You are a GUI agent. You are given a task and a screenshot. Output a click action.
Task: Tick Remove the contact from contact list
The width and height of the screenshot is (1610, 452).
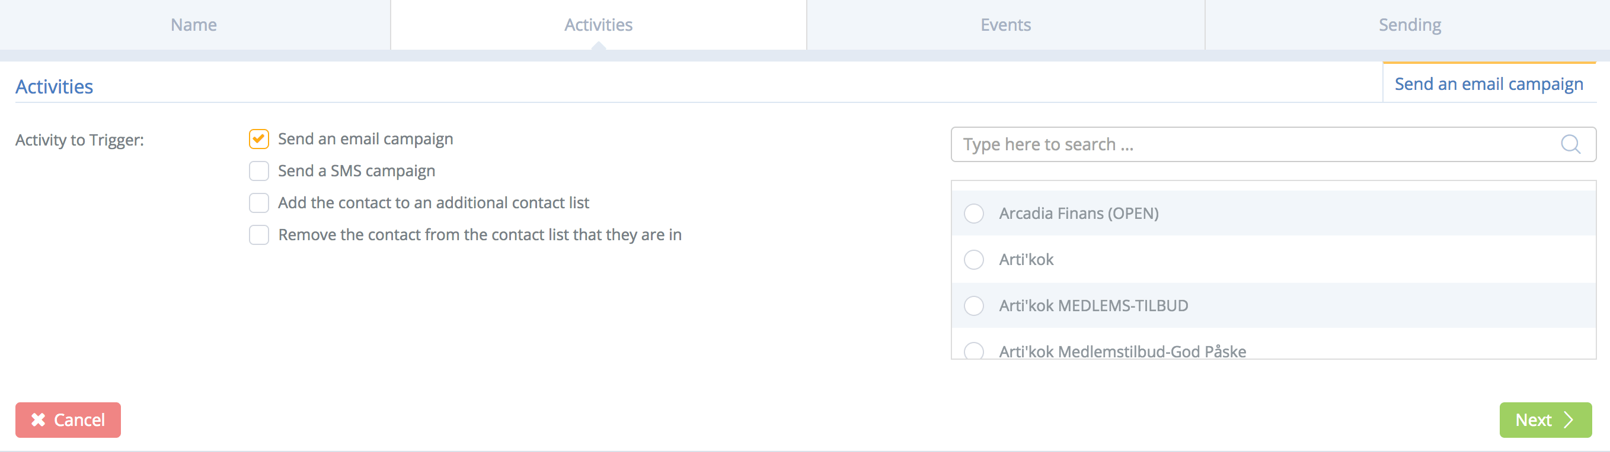tap(258, 235)
